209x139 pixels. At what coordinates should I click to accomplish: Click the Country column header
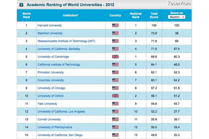(115, 15)
